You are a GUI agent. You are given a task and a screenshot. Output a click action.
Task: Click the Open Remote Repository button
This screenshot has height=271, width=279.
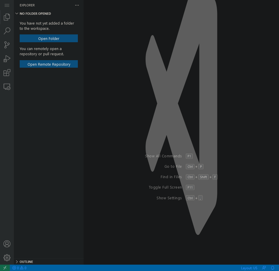(49, 64)
